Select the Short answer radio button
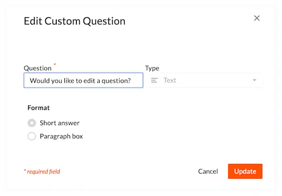The width and height of the screenshot is (282, 196). coord(31,123)
